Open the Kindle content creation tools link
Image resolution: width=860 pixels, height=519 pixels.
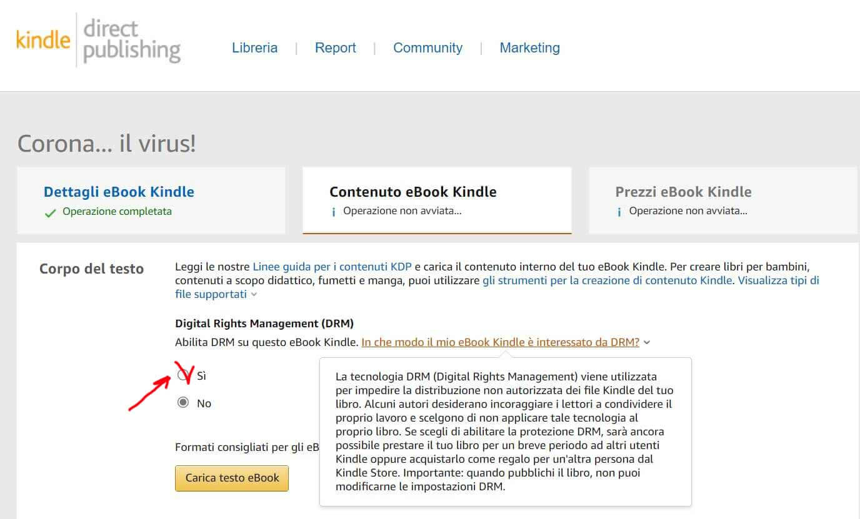click(x=606, y=280)
